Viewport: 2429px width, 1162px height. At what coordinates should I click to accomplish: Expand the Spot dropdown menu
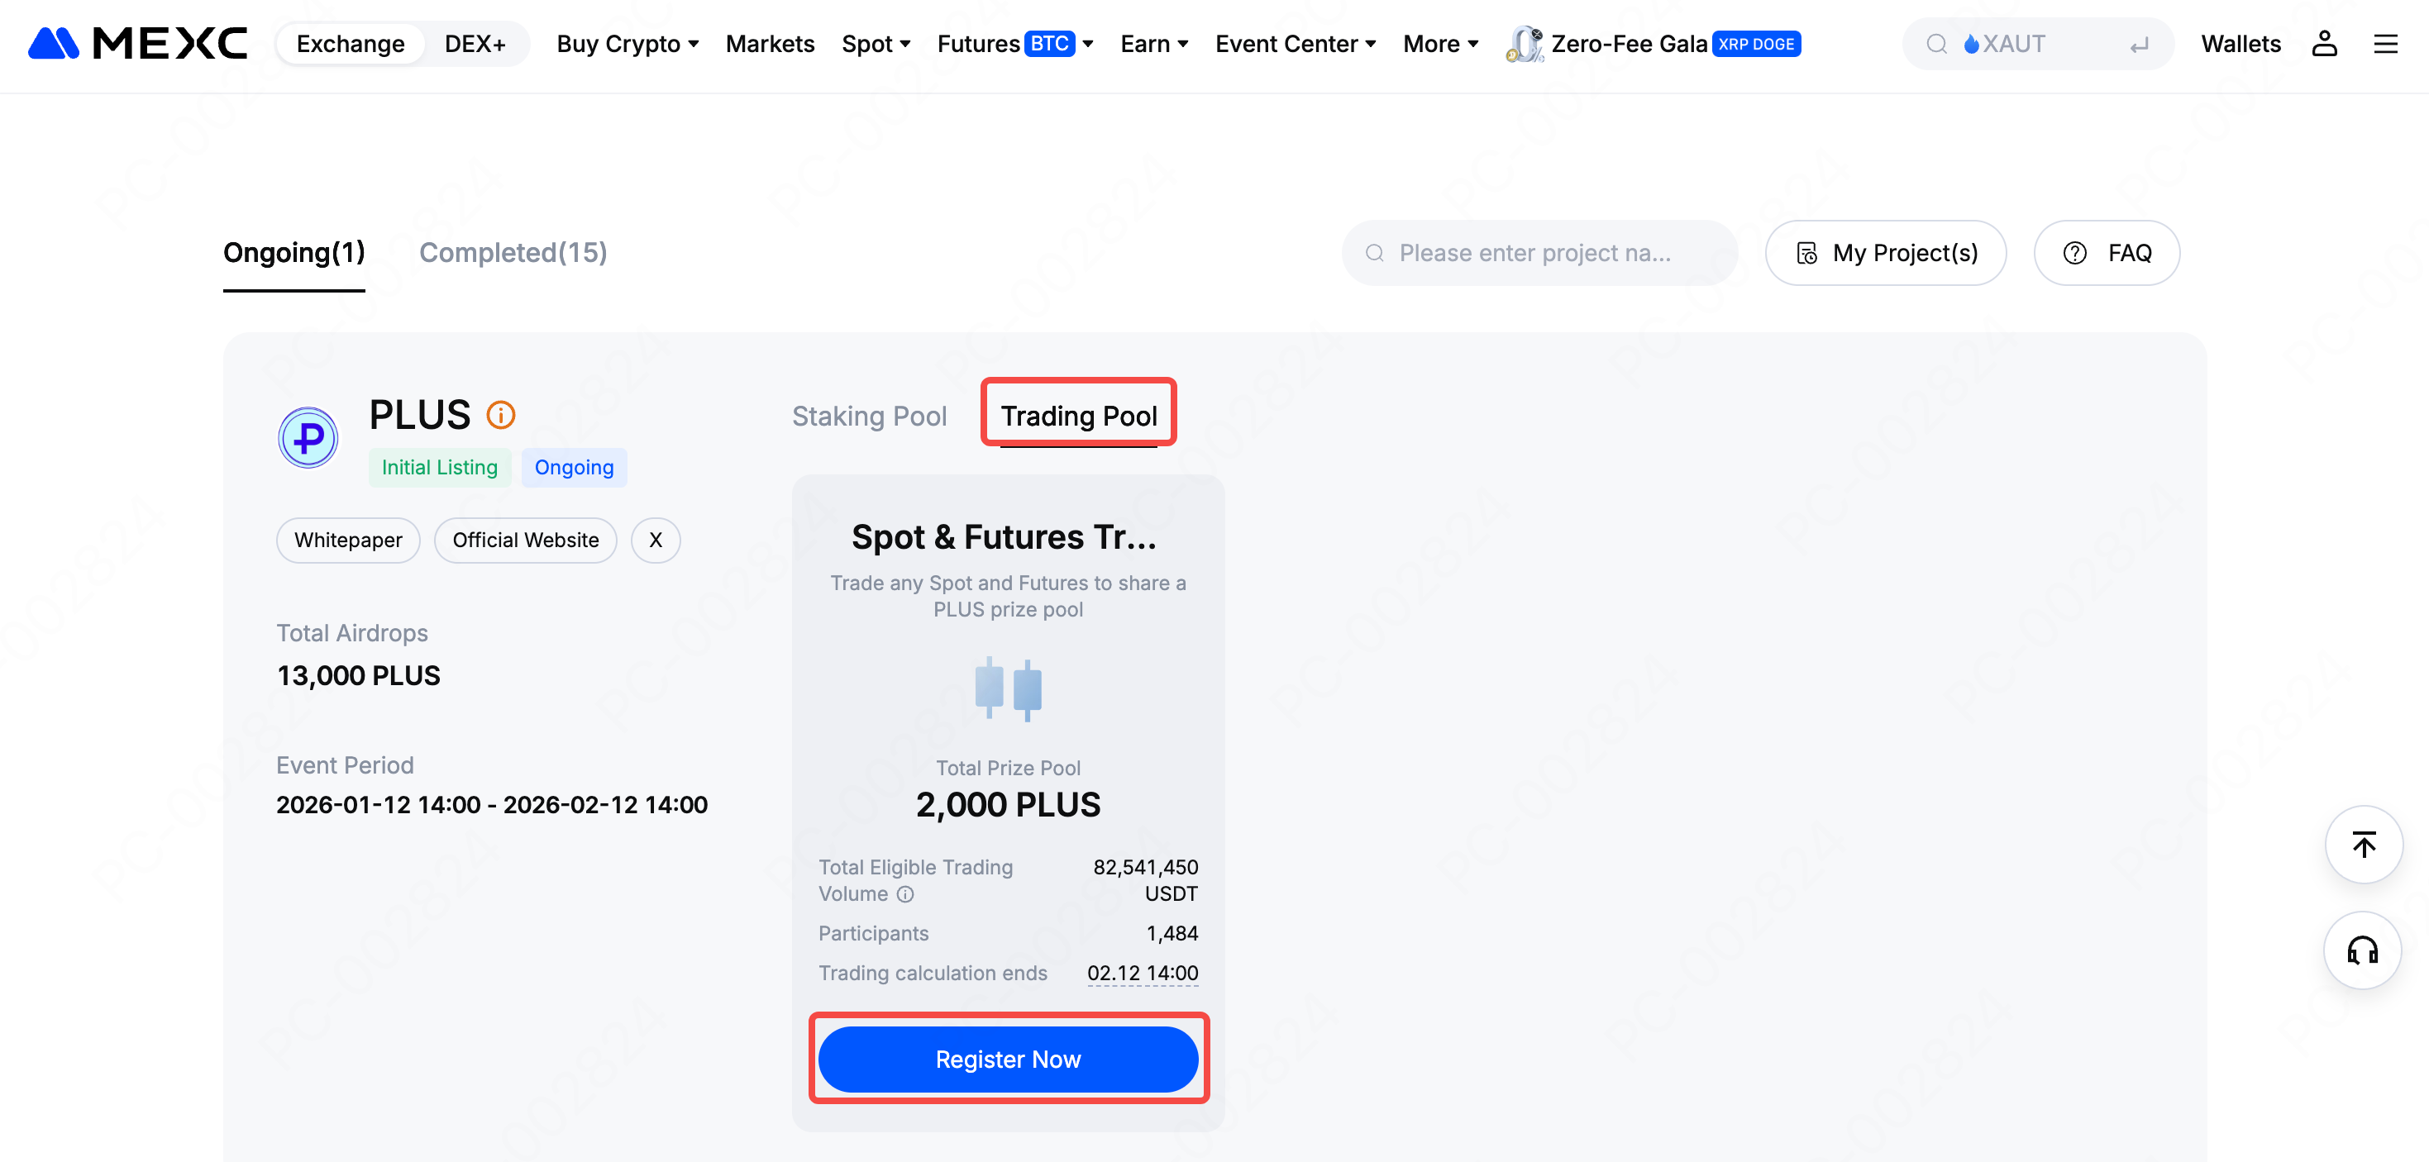(x=875, y=45)
